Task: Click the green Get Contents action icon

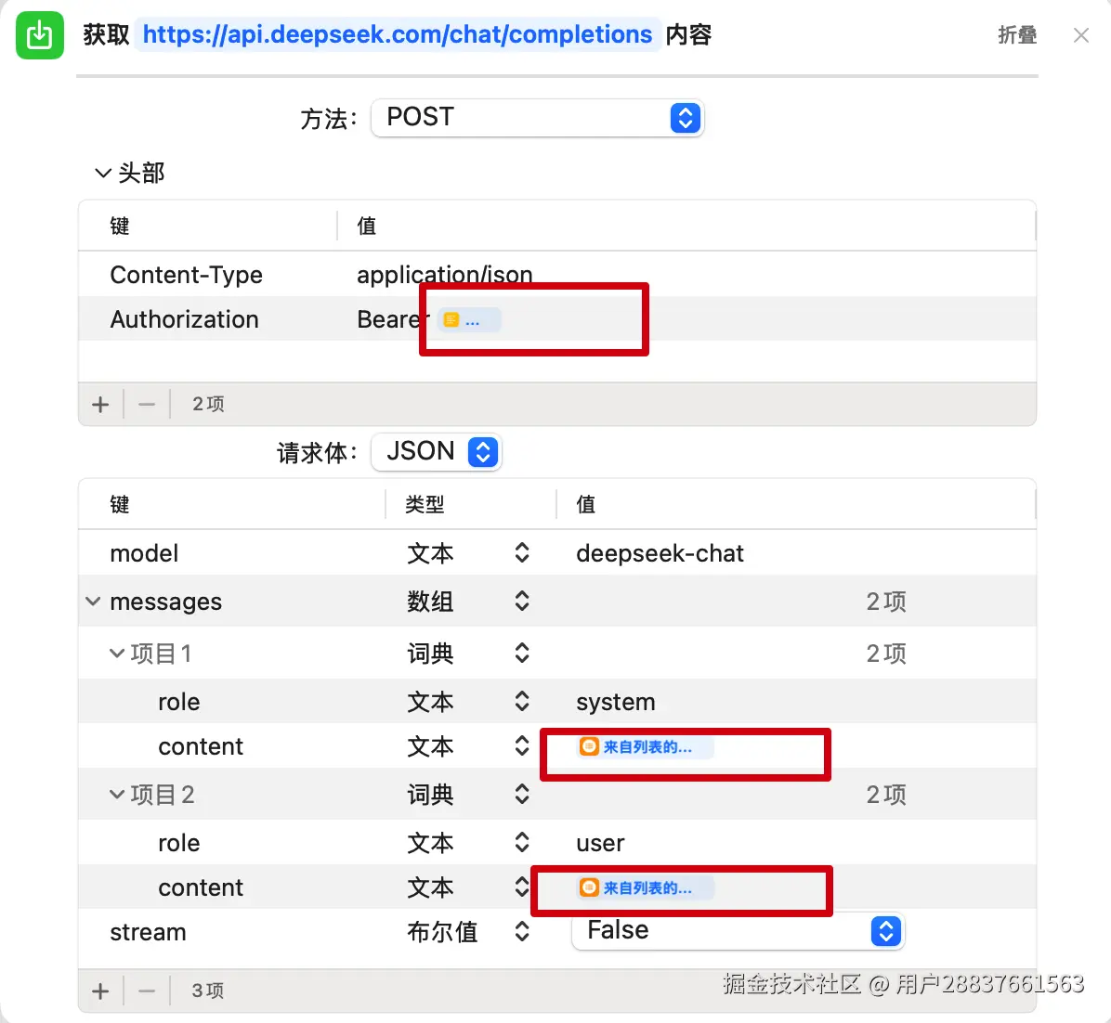Action: [x=40, y=34]
